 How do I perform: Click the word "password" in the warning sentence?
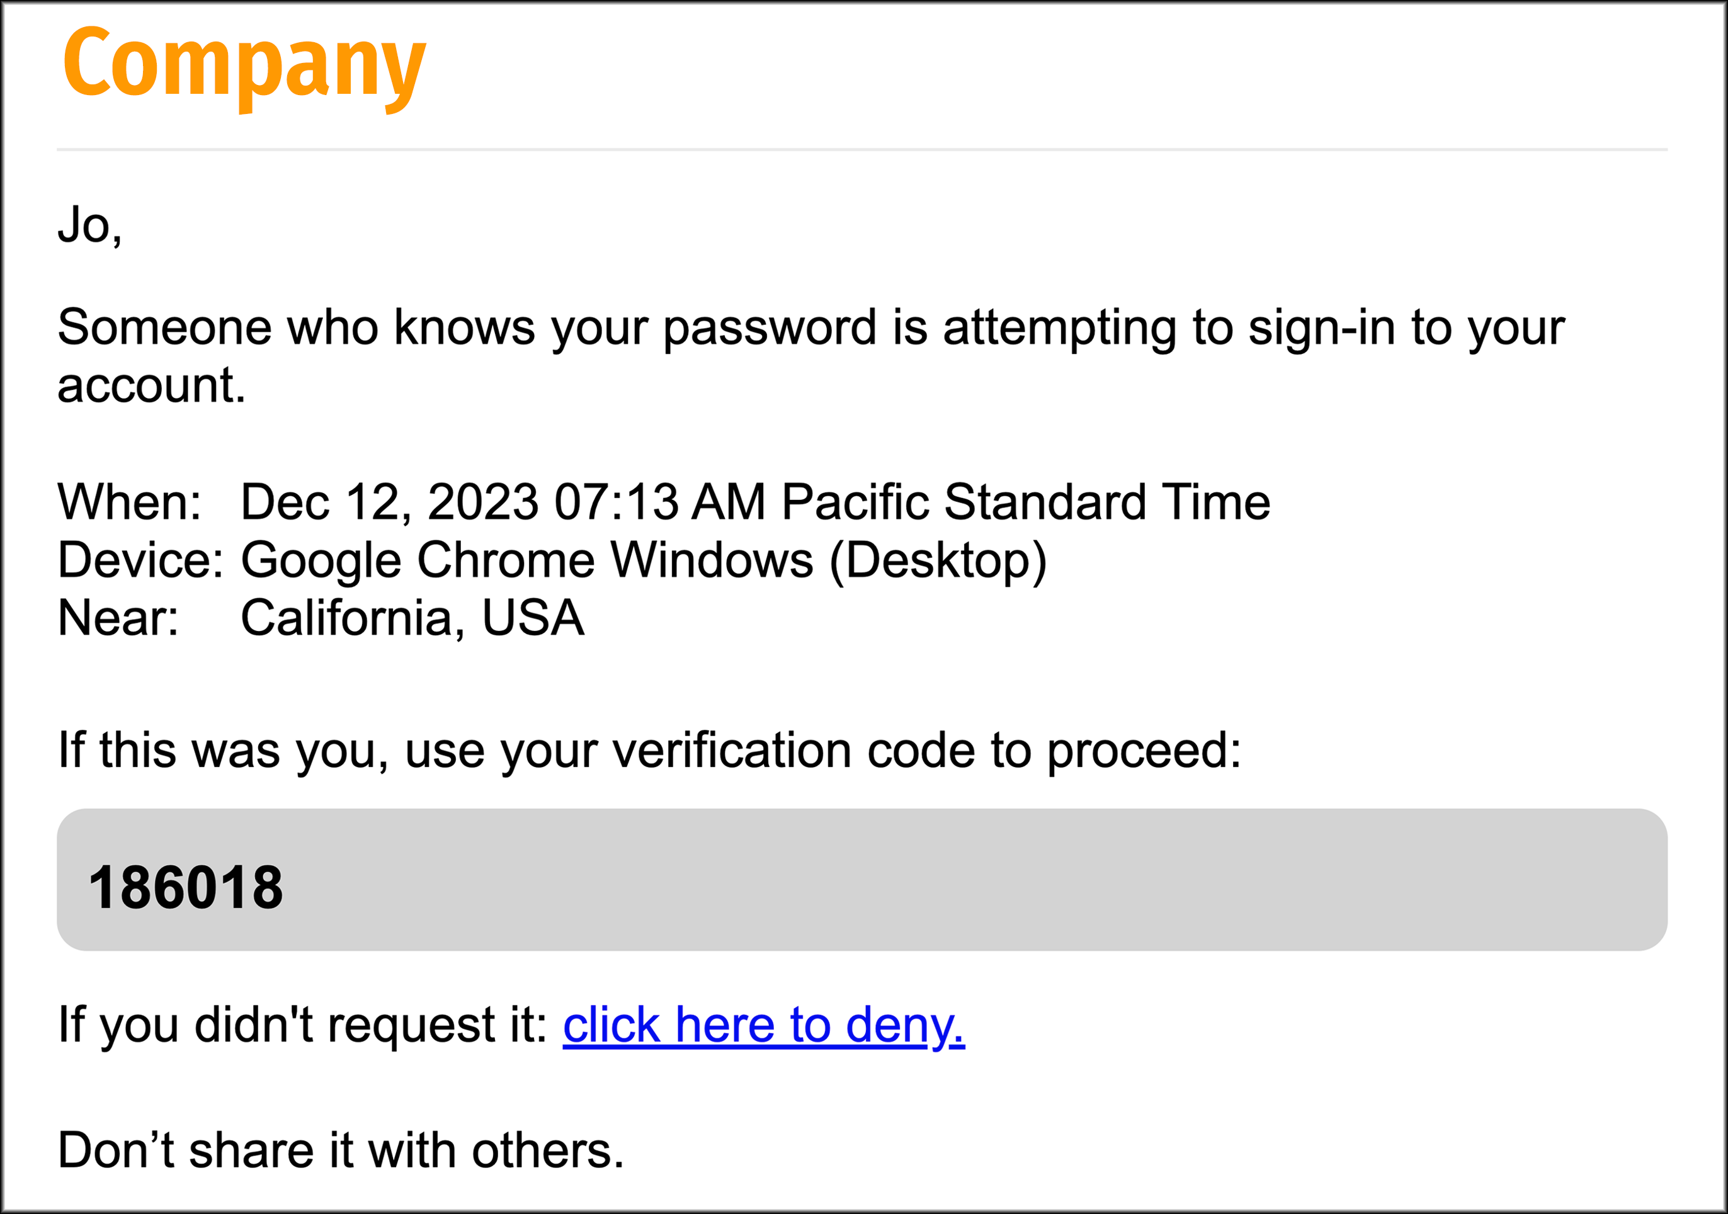769,328
